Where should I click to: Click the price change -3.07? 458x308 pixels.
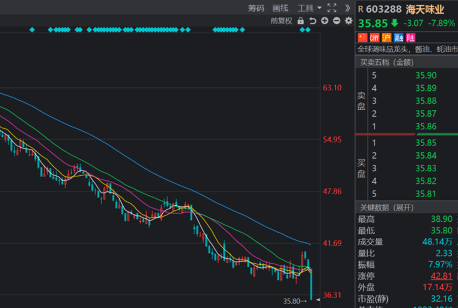(413, 24)
